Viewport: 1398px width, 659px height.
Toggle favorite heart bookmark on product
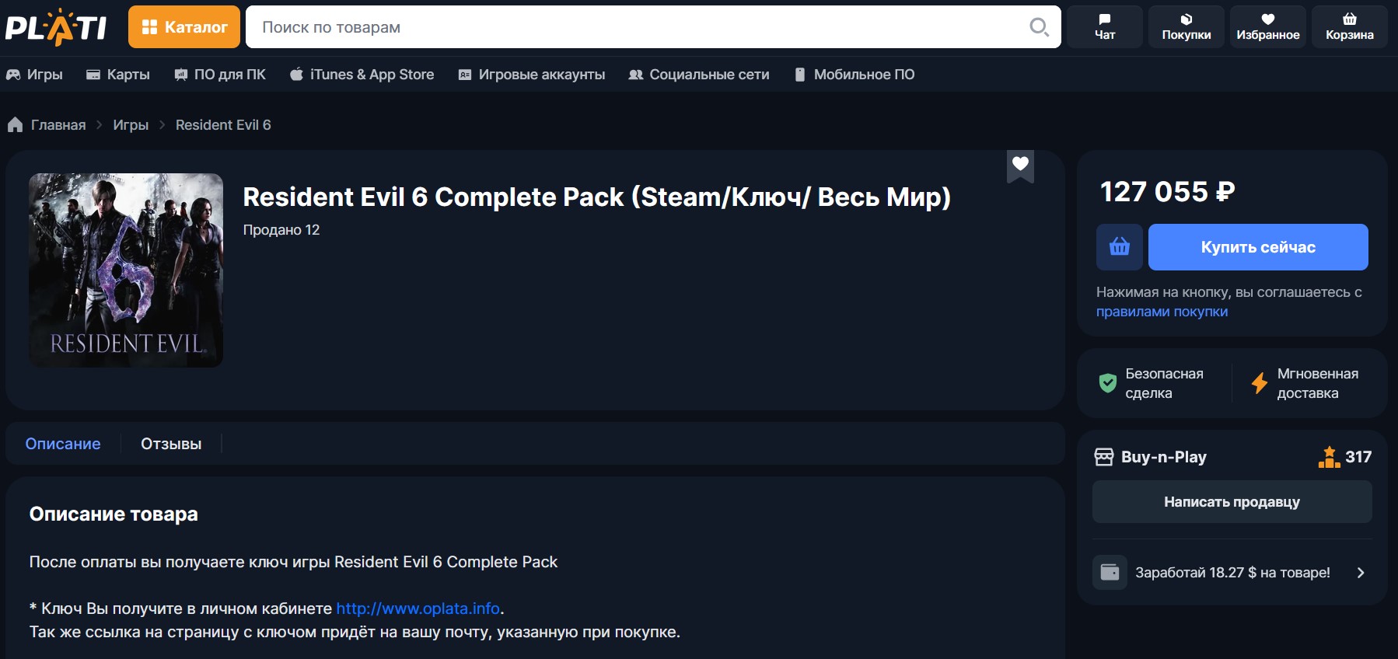(1020, 165)
